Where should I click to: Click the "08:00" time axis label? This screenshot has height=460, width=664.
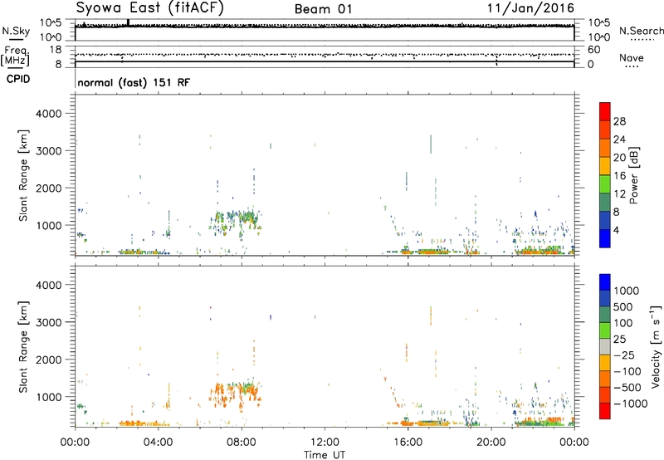[242, 443]
